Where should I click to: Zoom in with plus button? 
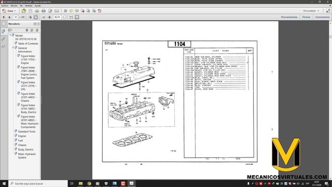[49, 17]
